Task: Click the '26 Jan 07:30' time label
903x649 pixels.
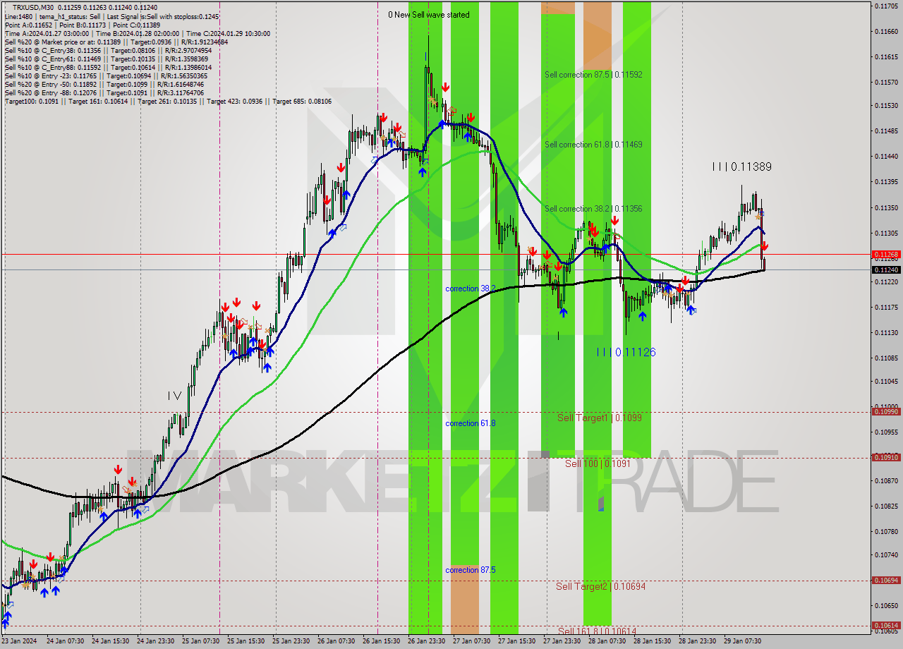Action: coord(336,641)
